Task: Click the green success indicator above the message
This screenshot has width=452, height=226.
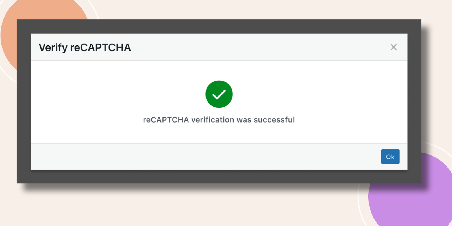Action: (219, 94)
